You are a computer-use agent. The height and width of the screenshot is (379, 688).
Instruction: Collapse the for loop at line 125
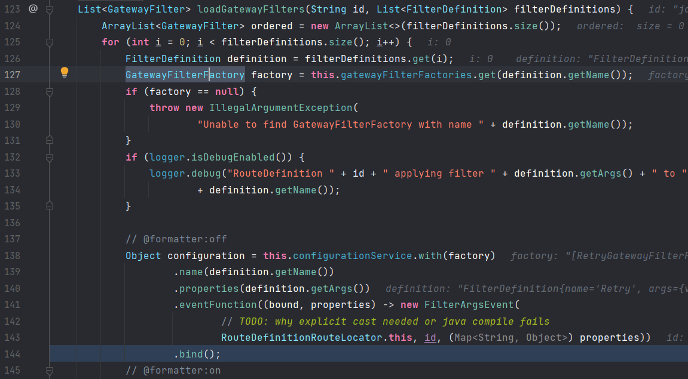click(x=50, y=42)
